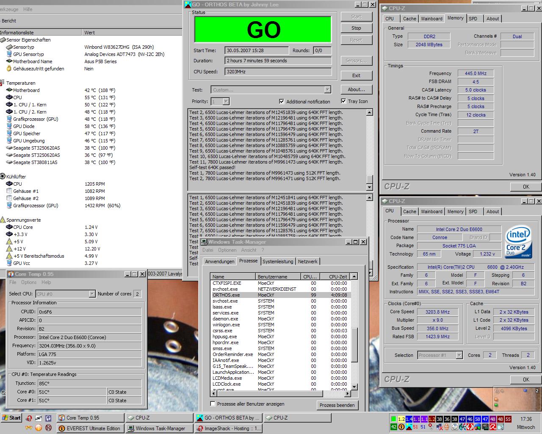
Task: Click the Intel Core 2 Duo logo
Action: [519, 242]
